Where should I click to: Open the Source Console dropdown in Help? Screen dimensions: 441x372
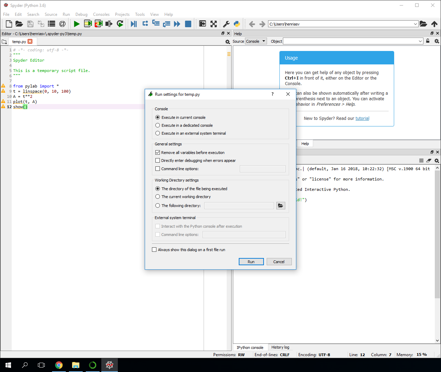point(256,41)
